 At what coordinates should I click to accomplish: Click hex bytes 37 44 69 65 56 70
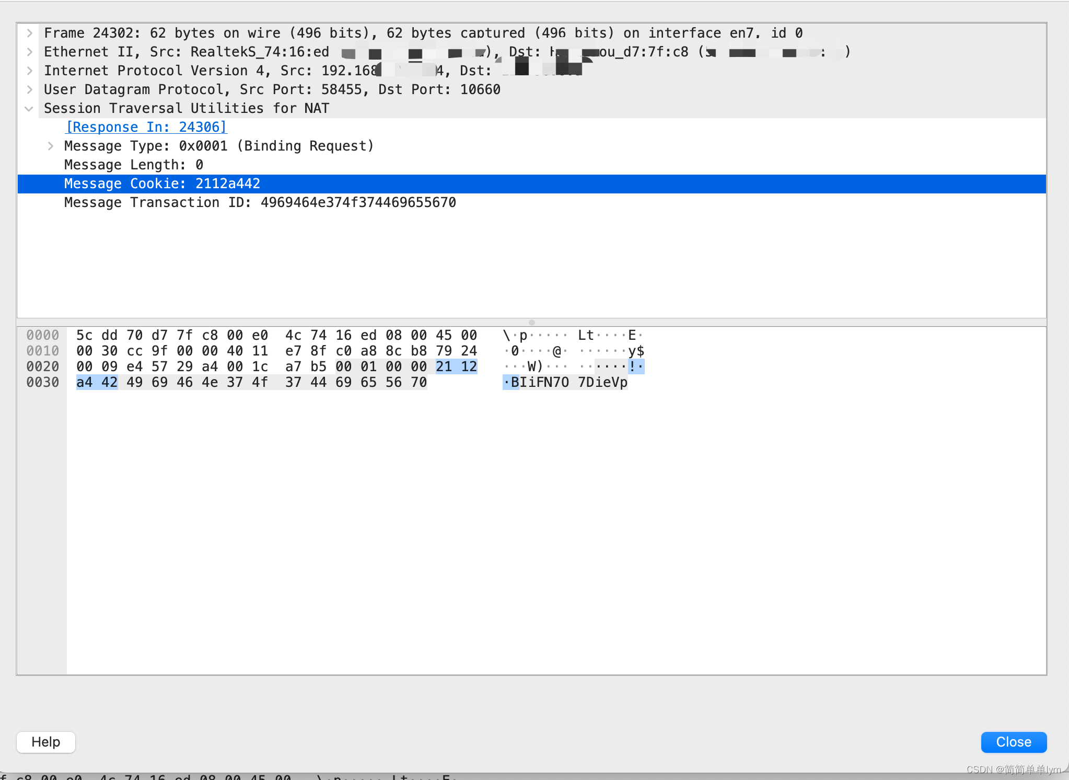coord(356,382)
